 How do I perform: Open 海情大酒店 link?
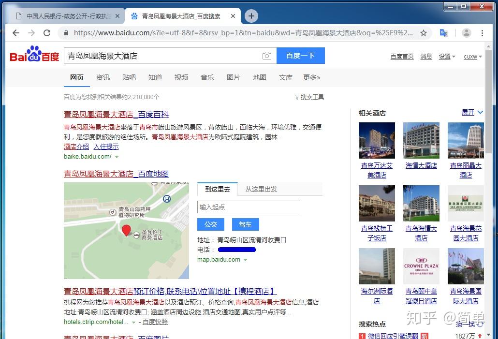tap(421, 165)
